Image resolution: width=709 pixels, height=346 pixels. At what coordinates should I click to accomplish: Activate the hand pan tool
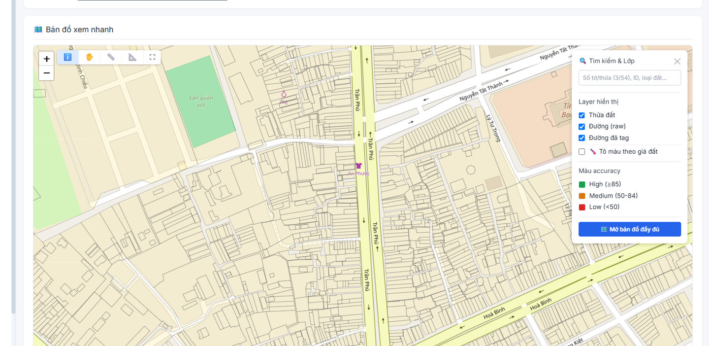(90, 57)
